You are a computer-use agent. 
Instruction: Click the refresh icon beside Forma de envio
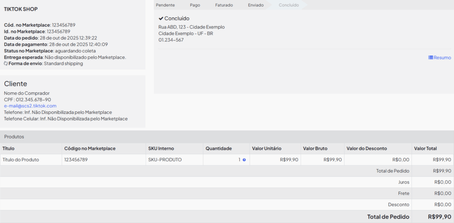coord(6,64)
